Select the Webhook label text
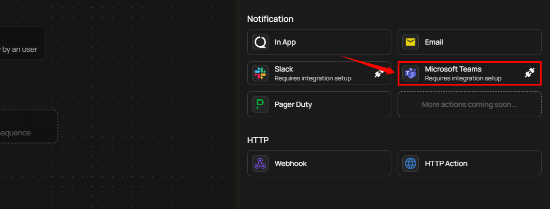This screenshot has width=550, height=209. (x=290, y=163)
